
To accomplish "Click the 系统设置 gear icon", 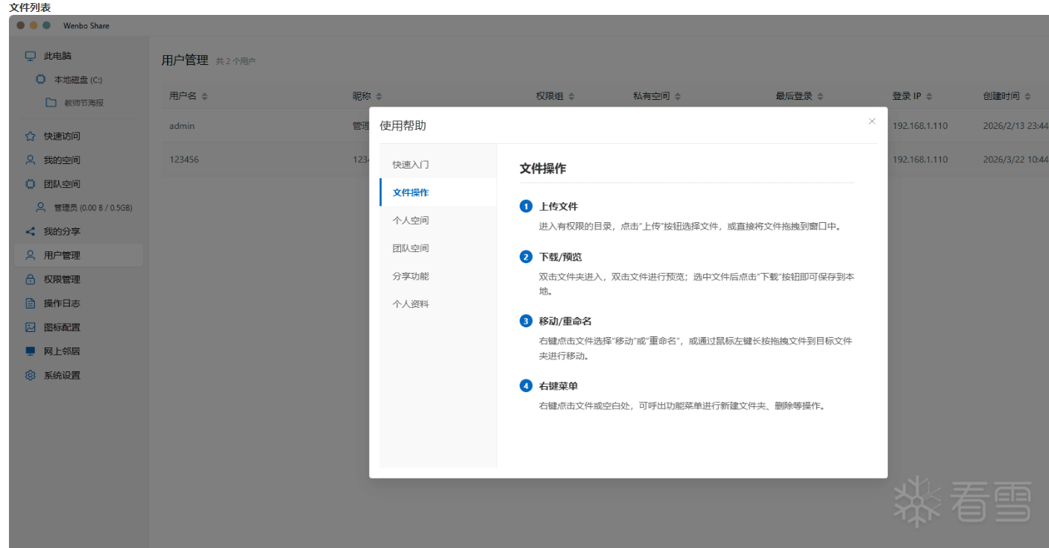I will pos(31,376).
